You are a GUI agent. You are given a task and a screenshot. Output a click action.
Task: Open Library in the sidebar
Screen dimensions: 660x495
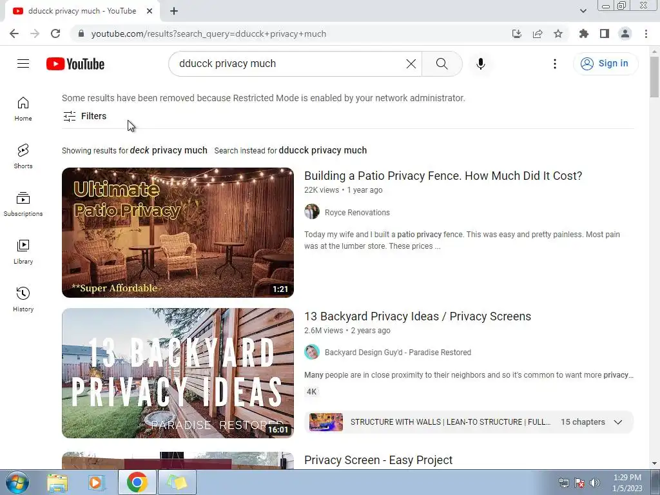coord(23,252)
